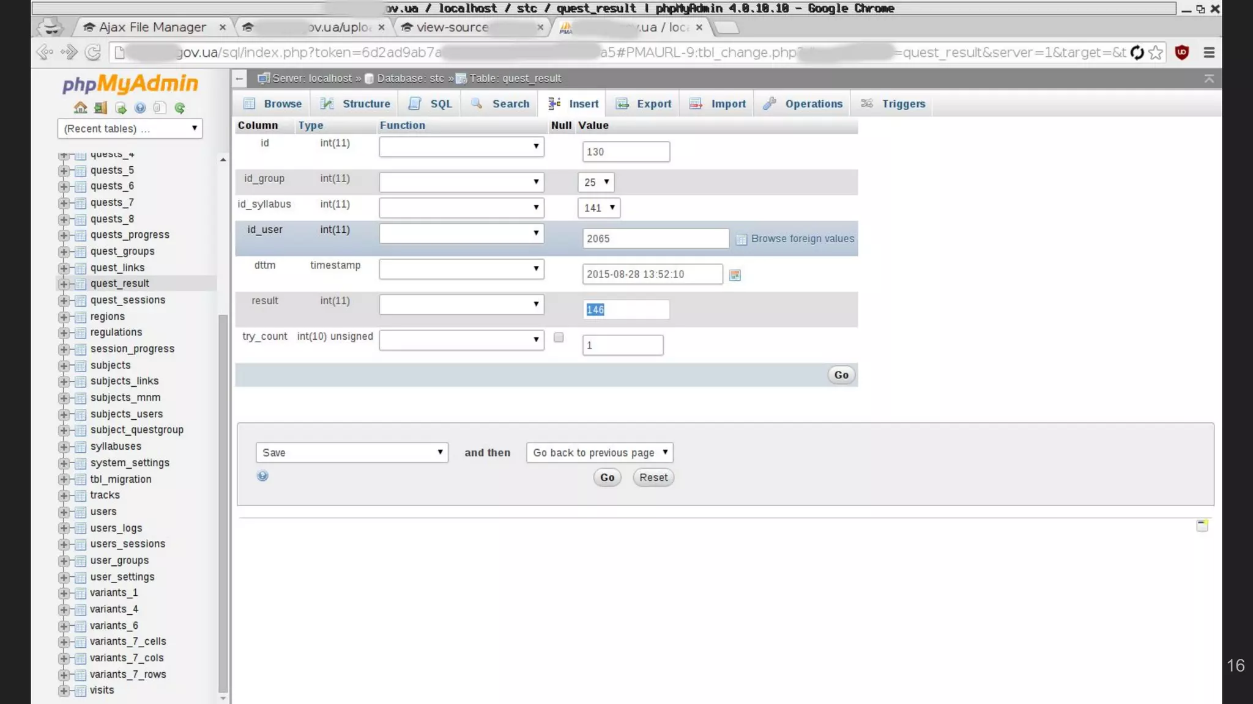This screenshot has width=1253, height=704.
Task: Bookmark page with star icon
Action: [1155, 53]
